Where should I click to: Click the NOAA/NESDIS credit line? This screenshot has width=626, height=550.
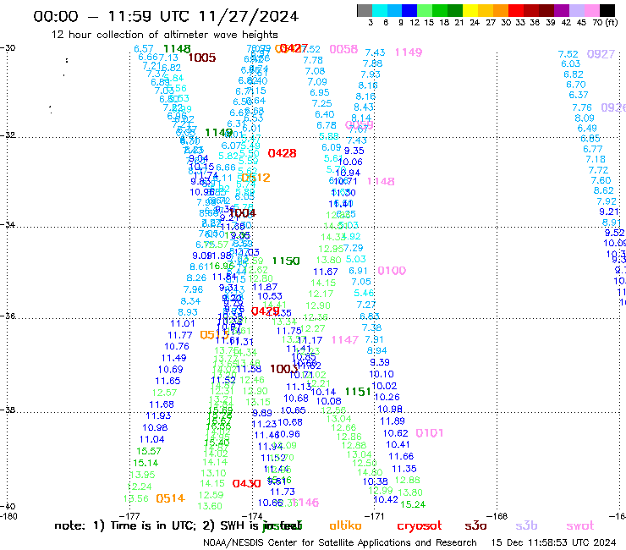point(340,542)
